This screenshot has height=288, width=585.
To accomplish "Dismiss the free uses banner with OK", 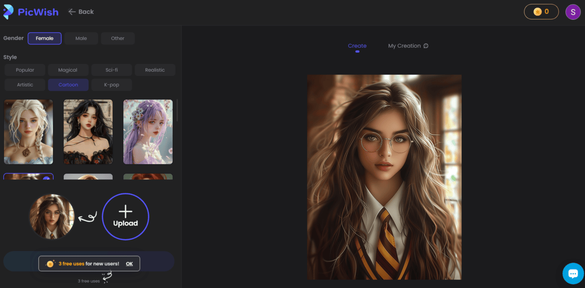I will click(x=129, y=263).
